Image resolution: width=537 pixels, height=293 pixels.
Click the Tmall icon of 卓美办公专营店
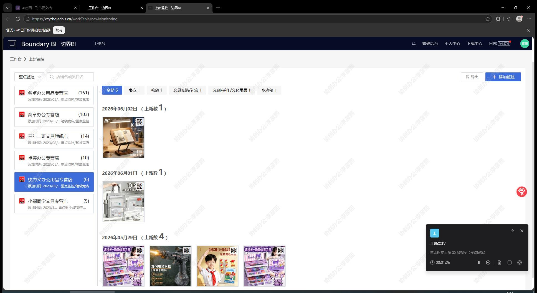pyautogui.click(x=22, y=158)
